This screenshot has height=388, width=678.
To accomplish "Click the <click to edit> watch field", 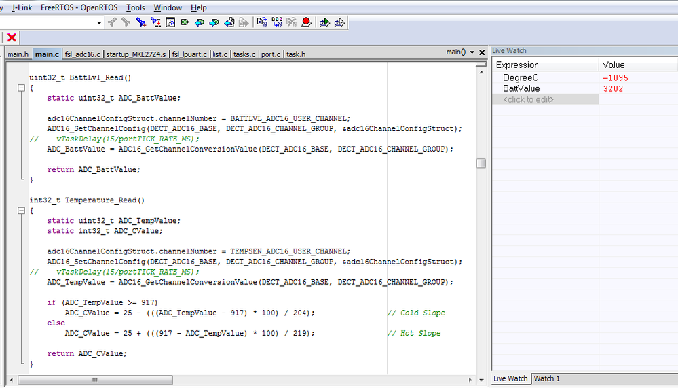I will [545, 99].
